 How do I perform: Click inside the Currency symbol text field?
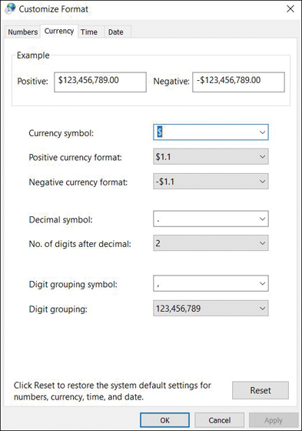pyautogui.click(x=205, y=132)
